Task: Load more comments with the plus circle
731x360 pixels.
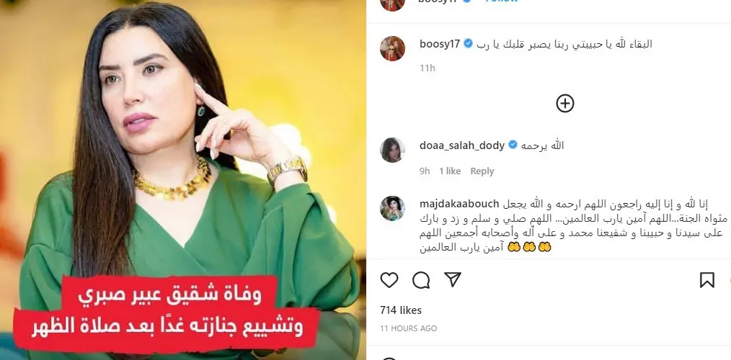Action: 565,103
